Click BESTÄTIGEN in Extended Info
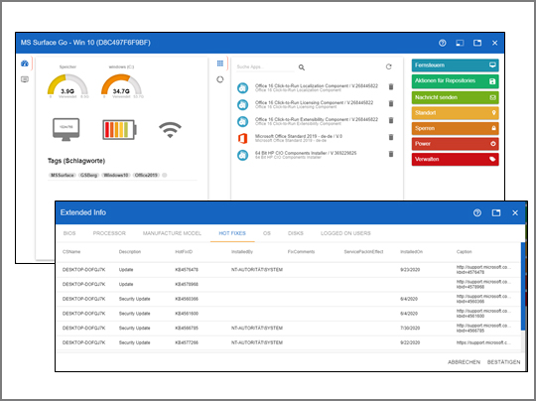536x401 pixels. (x=504, y=362)
